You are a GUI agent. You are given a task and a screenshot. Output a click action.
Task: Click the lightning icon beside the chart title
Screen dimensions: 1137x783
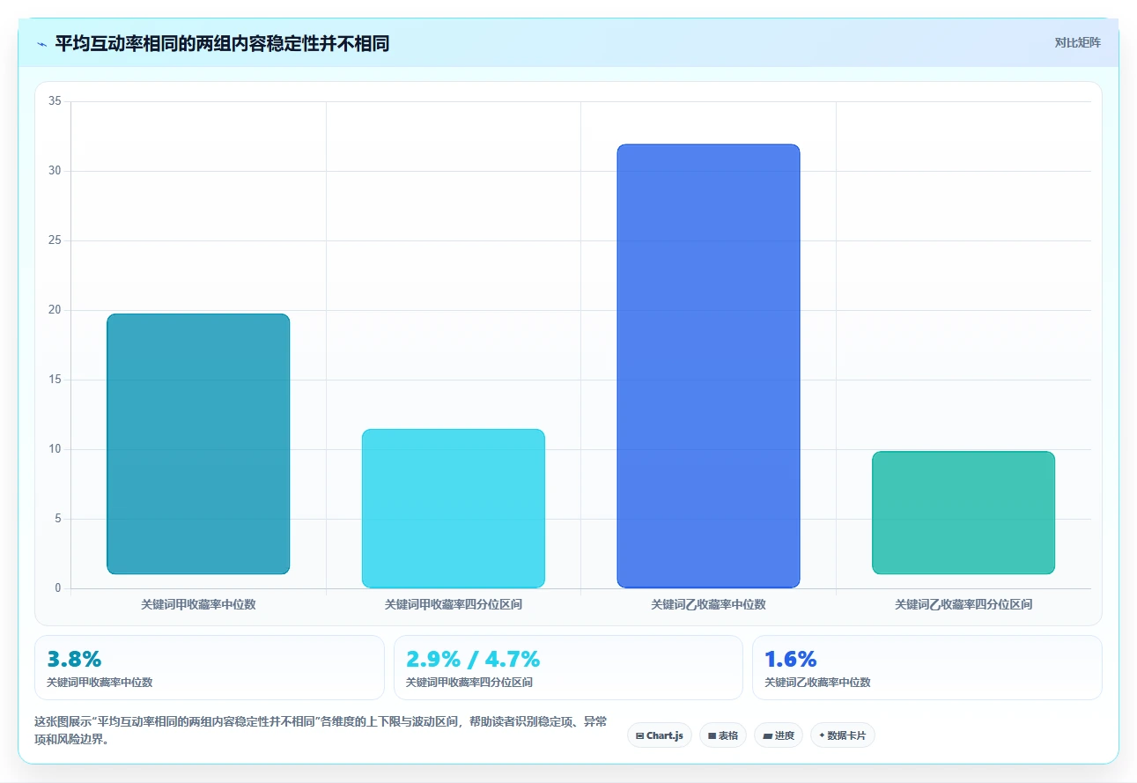[42, 44]
